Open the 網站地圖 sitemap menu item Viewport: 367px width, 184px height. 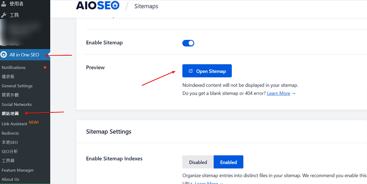10,113
